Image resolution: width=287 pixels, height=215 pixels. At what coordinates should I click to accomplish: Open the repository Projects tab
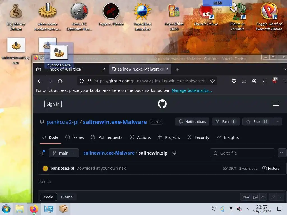169,137
